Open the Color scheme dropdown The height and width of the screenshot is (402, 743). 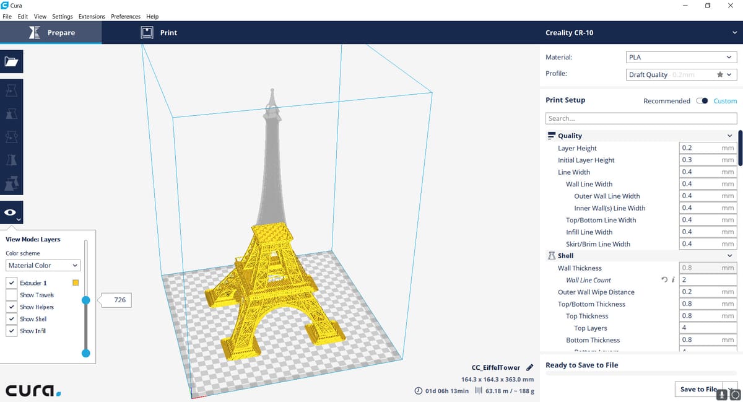[x=43, y=265]
